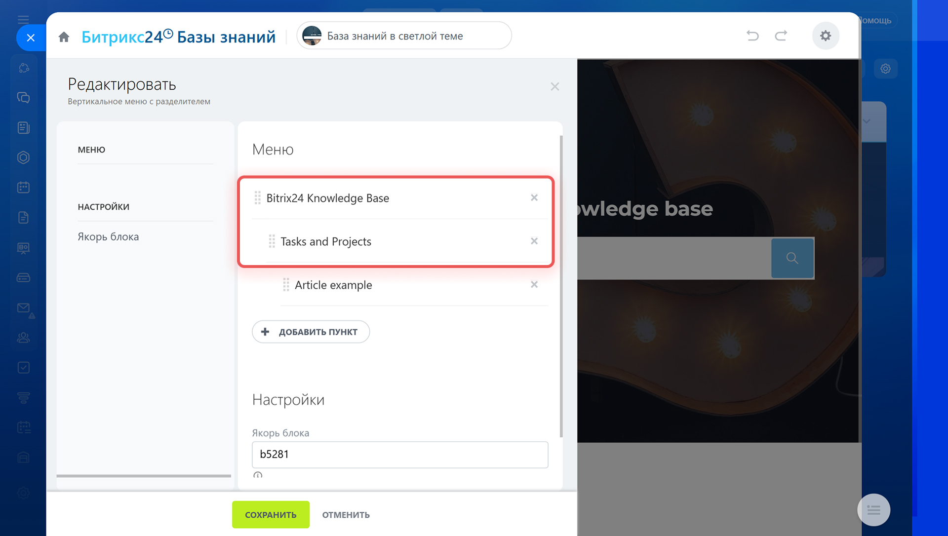948x536 pixels.
Task: Remove Bitrix24 Knowledge Base menu item
Action: click(534, 197)
